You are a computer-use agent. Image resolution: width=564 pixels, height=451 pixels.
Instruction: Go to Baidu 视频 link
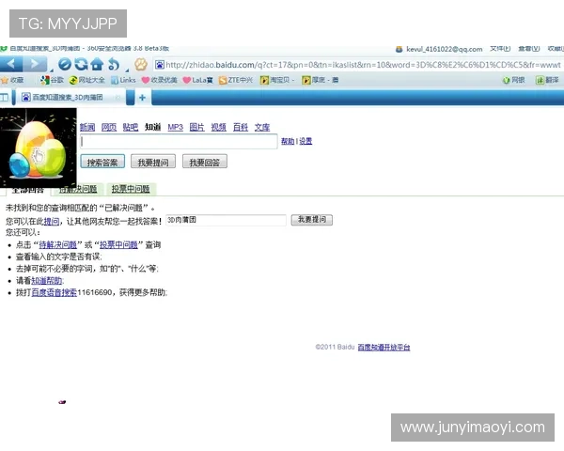tap(219, 127)
